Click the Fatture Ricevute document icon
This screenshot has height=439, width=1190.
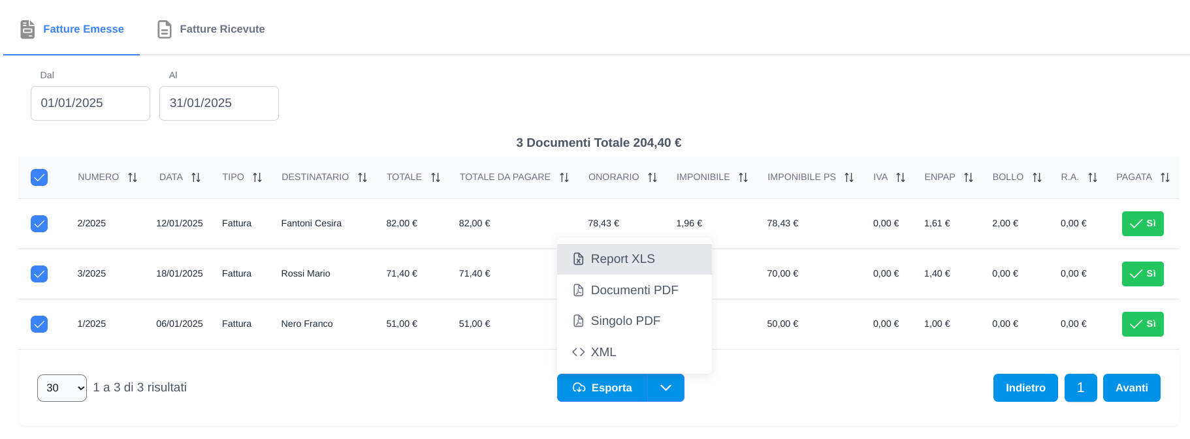(x=165, y=29)
